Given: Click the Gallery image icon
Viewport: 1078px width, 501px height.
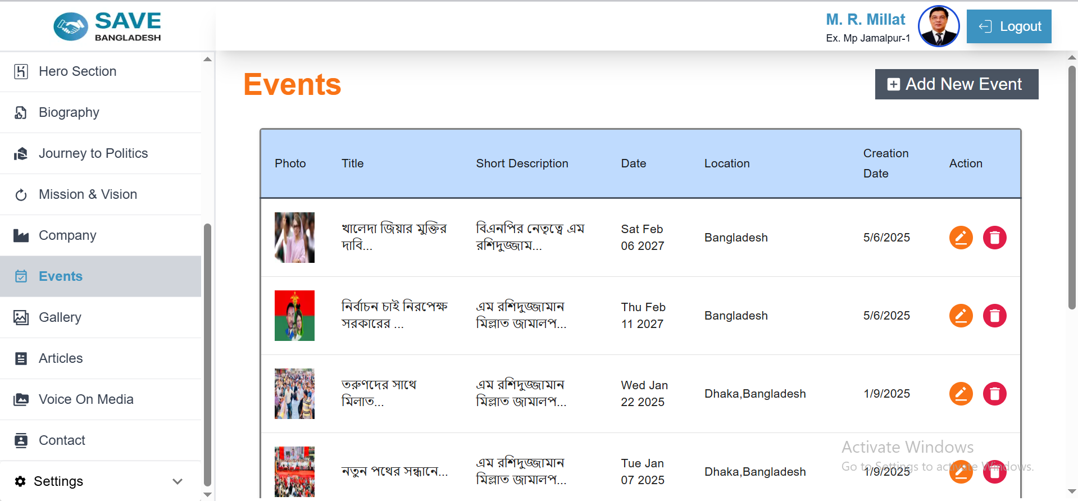Looking at the screenshot, I should tap(21, 317).
